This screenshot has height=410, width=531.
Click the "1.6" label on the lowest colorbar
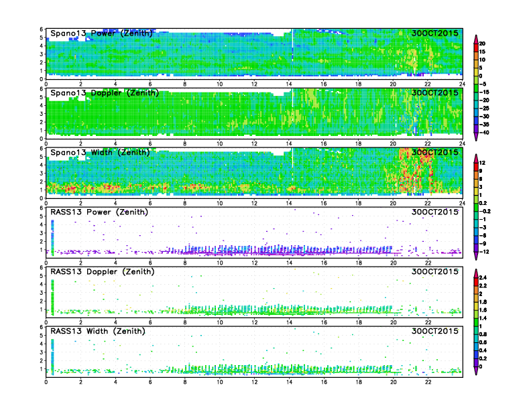pos(483,310)
